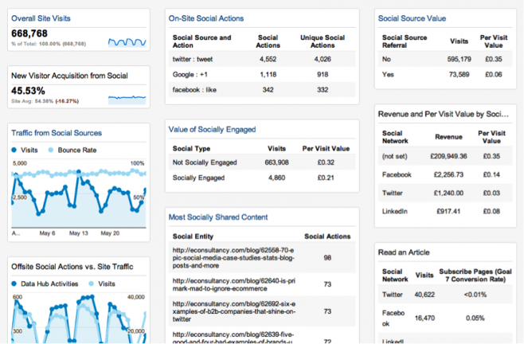The image size is (524, 344).
Task: Click the Subscribe Pages Goal 7 column header
Action: coord(475,276)
